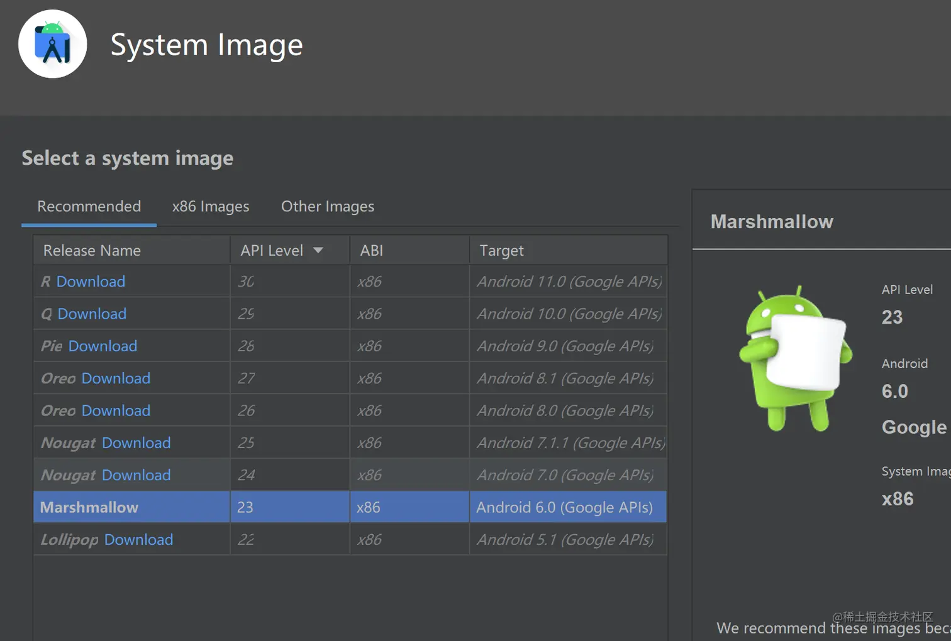The height and width of the screenshot is (641, 951).
Task: Download the Pie system image
Action: 103,346
